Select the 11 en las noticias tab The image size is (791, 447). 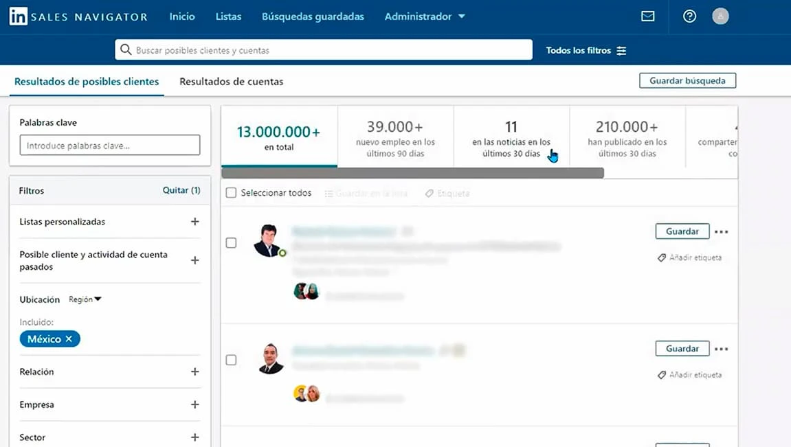[x=511, y=137]
